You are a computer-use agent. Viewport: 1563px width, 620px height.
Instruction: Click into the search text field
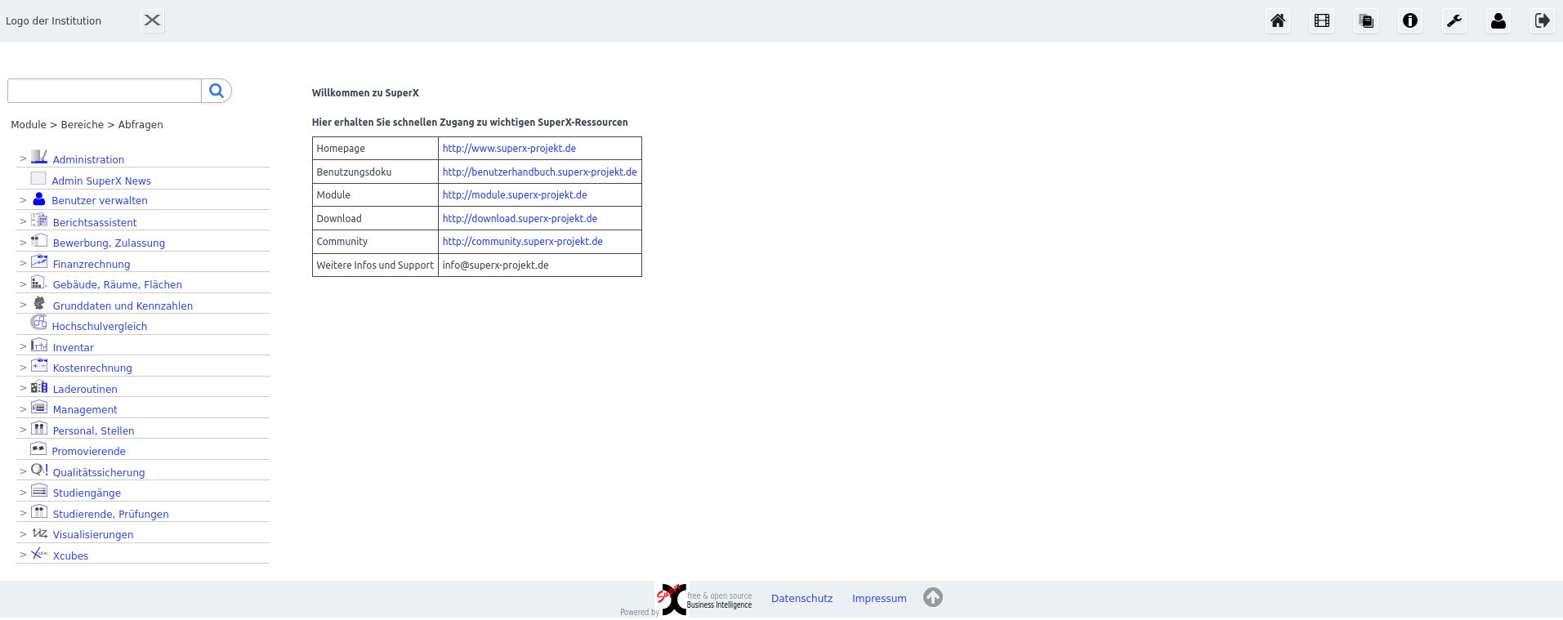click(104, 91)
